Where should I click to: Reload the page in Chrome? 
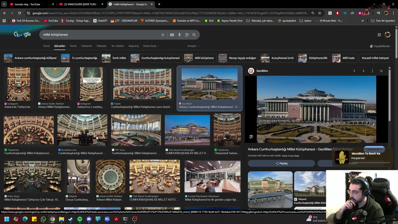coord(19,13)
